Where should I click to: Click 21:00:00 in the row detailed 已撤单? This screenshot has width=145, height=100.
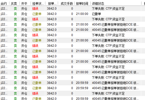pos(82,14)
